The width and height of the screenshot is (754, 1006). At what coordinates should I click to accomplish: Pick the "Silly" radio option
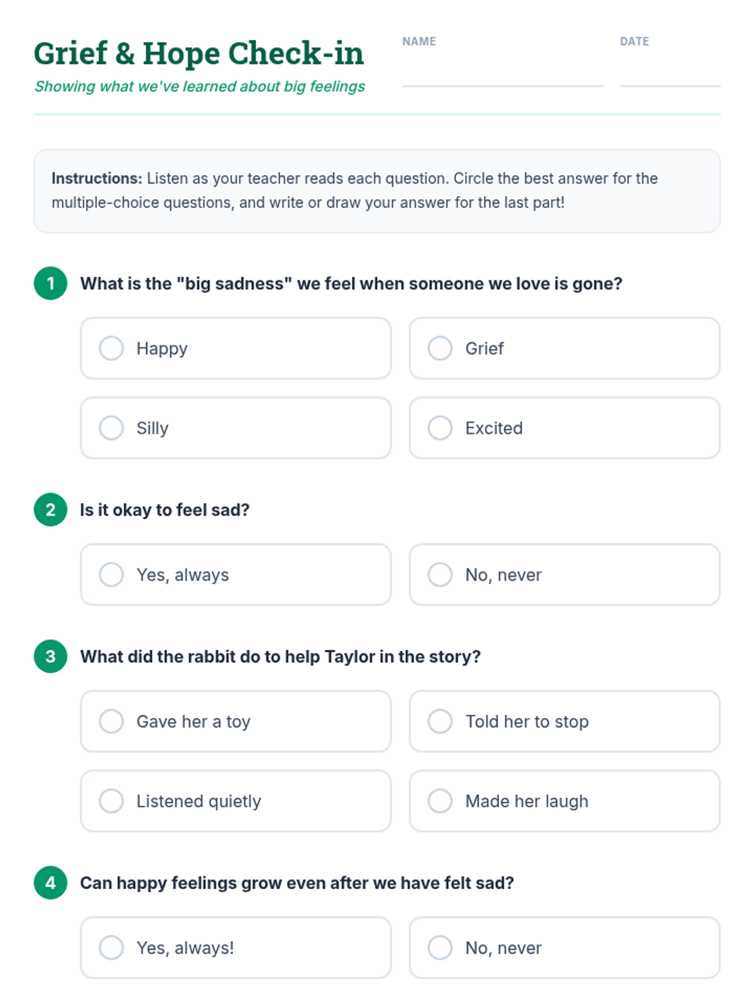pyautogui.click(x=112, y=428)
